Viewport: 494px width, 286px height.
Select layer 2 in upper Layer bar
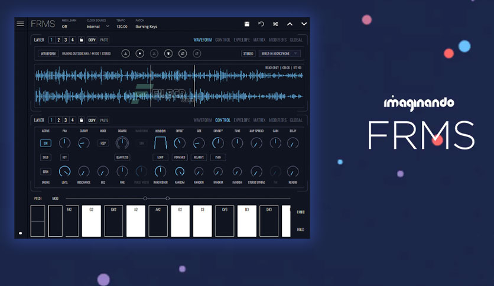[x=58, y=40]
